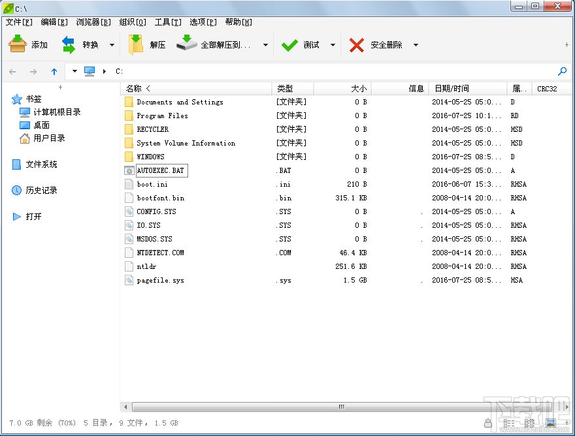Open Computer root (计算机根目录) in sidebar

(x=50, y=112)
